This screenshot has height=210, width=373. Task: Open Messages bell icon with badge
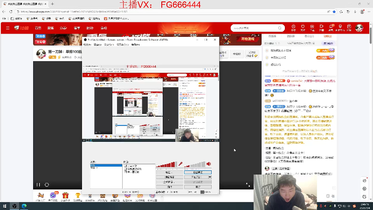331,28
